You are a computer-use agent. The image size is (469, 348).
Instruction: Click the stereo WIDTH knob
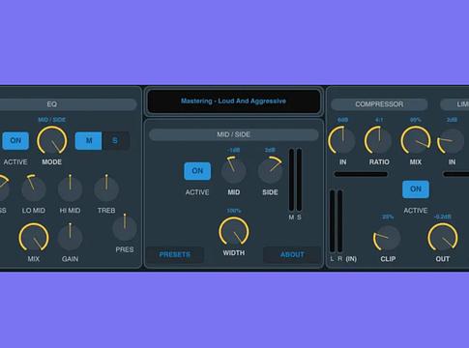234,232
